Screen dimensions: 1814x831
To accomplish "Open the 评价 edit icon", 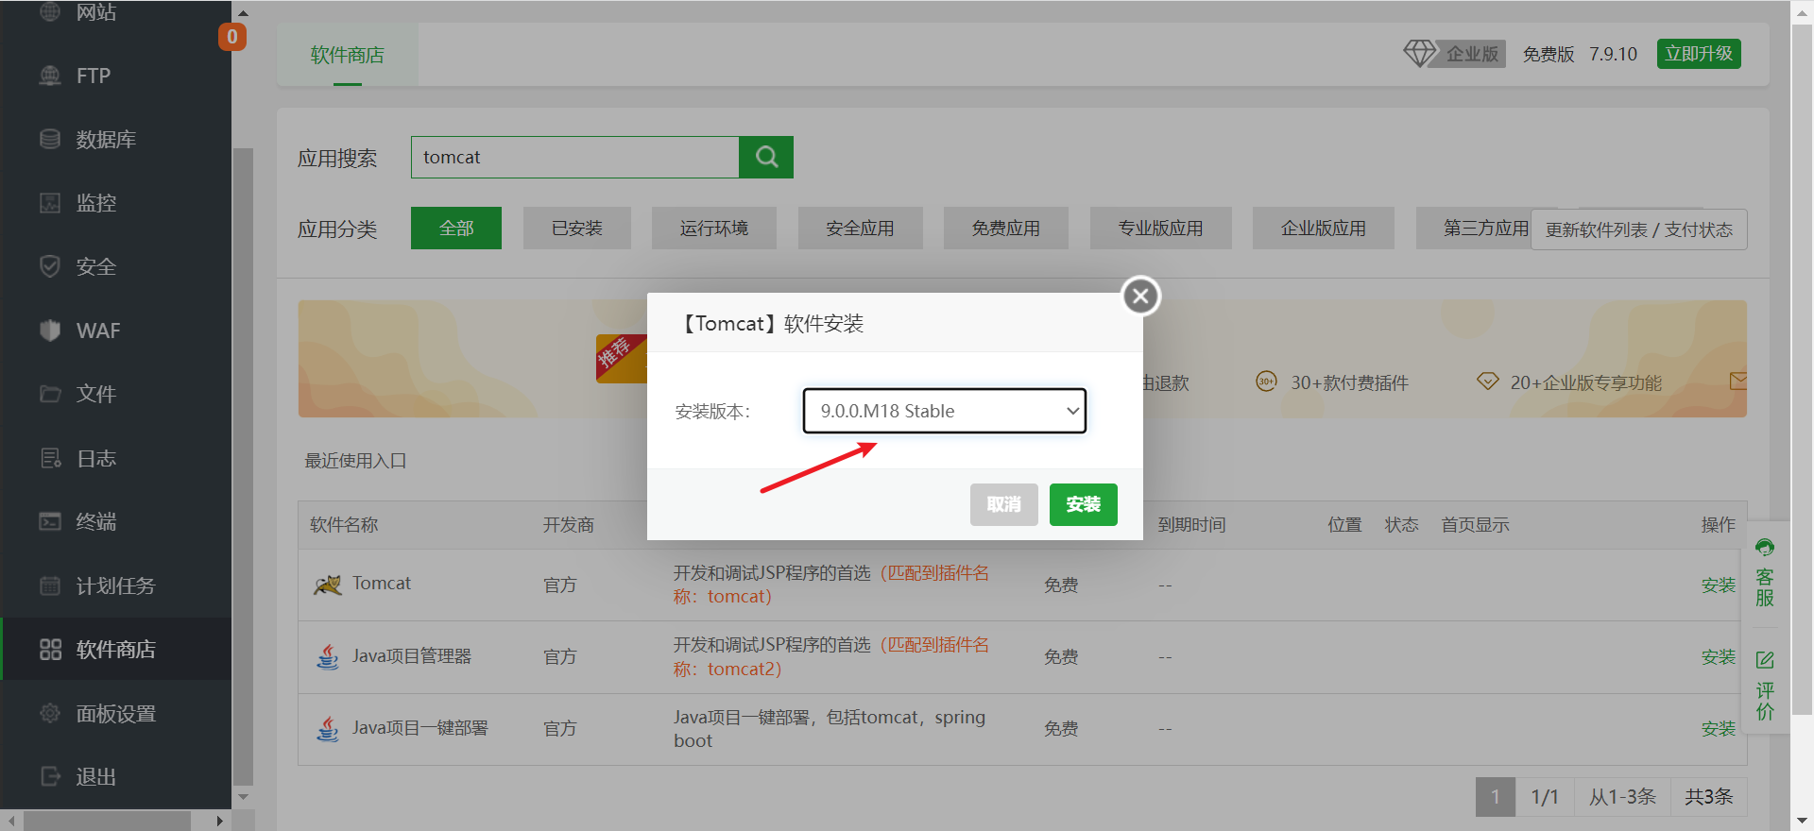I will point(1765,660).
